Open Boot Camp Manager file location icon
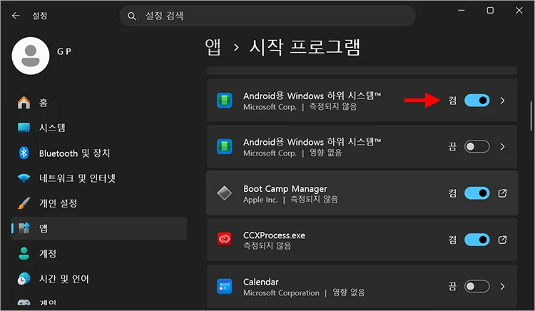This screenshot has width=535, height=311. (x=502, y=193)
